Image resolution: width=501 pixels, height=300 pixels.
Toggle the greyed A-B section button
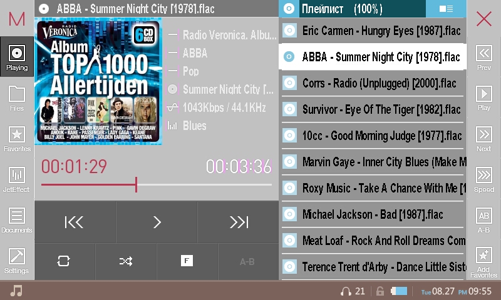(x=248, y=262)
